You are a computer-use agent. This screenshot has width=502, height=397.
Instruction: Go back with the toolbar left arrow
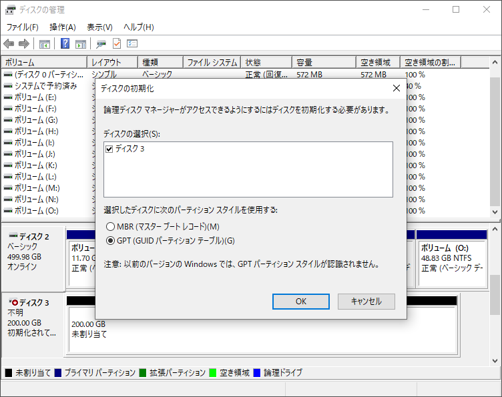(x=9, y=43)
